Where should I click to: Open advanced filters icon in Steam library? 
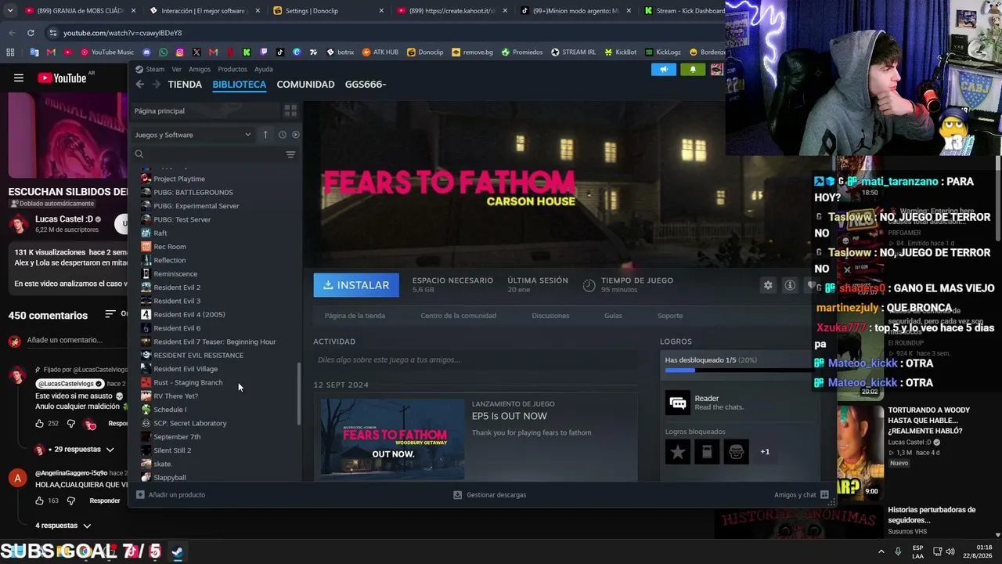tap(290, 154)
